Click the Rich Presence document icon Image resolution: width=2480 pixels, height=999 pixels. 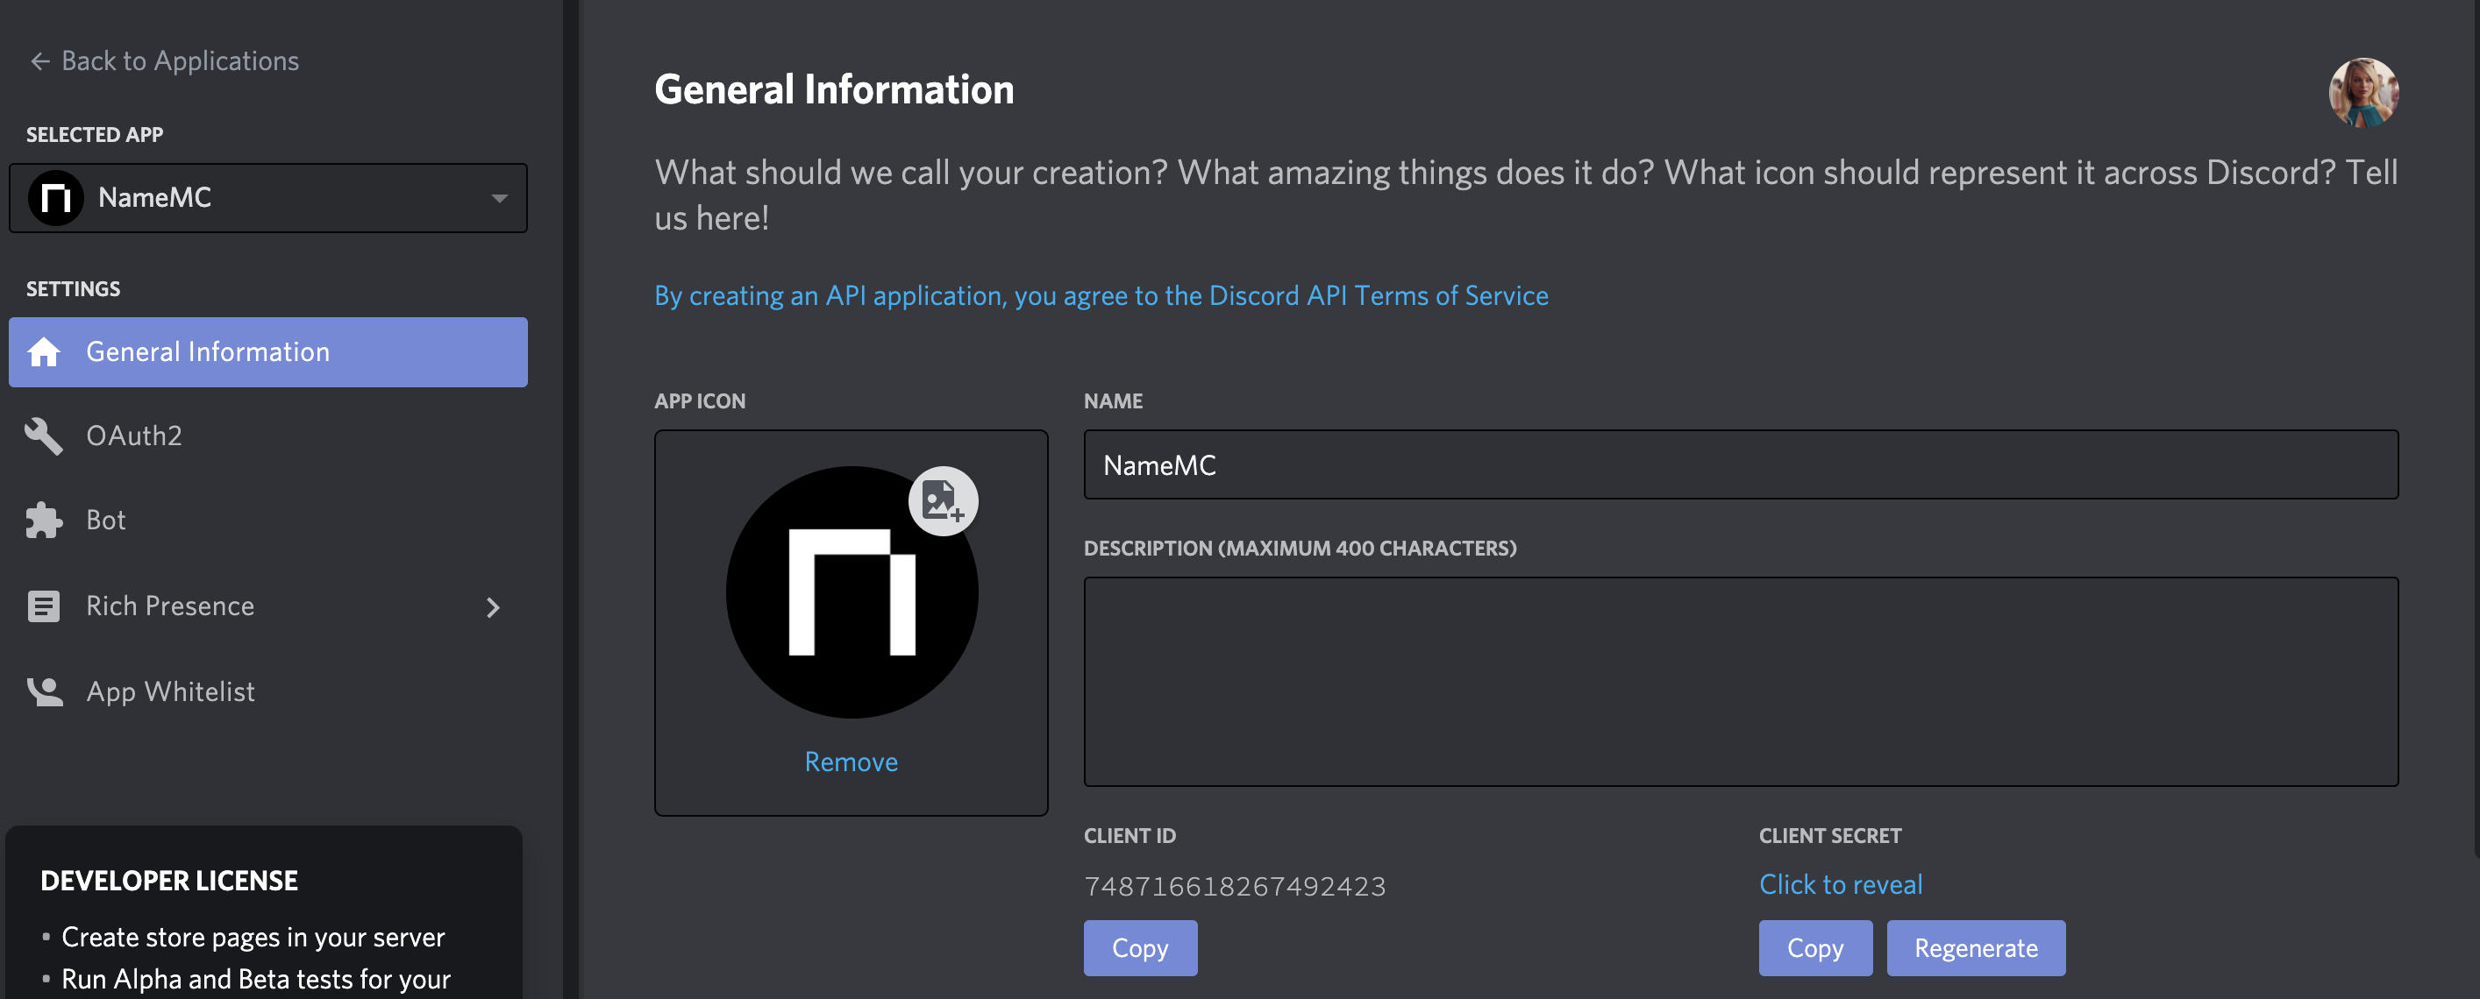pyautogui.click(x=43, y=606)
